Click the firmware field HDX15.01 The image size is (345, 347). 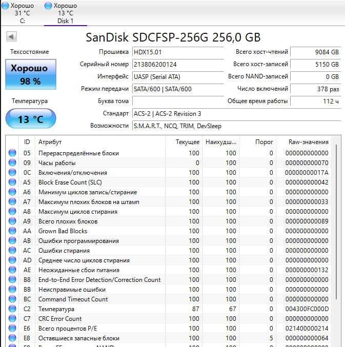[x=178, y=52]
